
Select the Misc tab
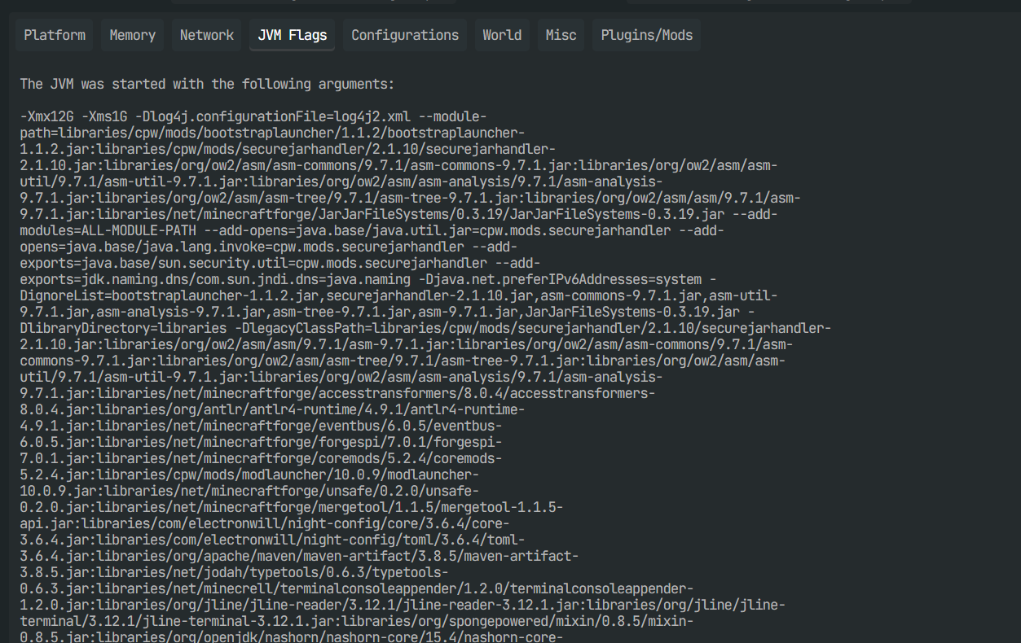pos(561,35)
